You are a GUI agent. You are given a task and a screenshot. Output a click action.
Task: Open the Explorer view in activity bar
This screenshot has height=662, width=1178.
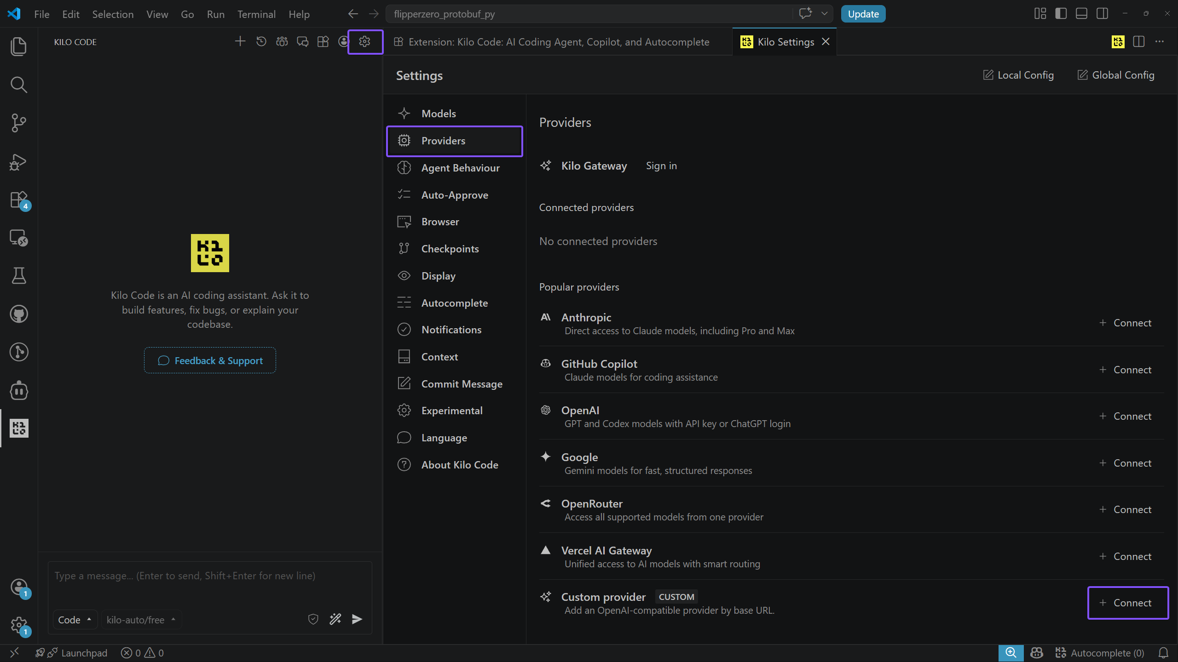pyautogui.click(x=18, y=46)
